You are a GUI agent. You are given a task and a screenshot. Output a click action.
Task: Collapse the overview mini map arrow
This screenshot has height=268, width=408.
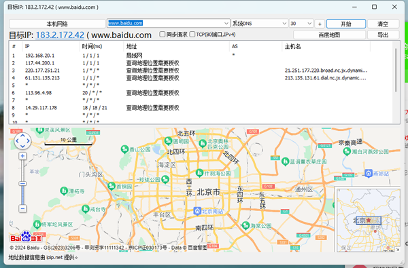coord(397,249)
